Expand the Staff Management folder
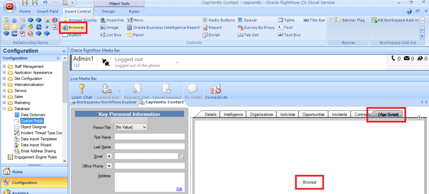Image resolution: width=429 pixels, height=194 pixels. click(x=4, y=66)
